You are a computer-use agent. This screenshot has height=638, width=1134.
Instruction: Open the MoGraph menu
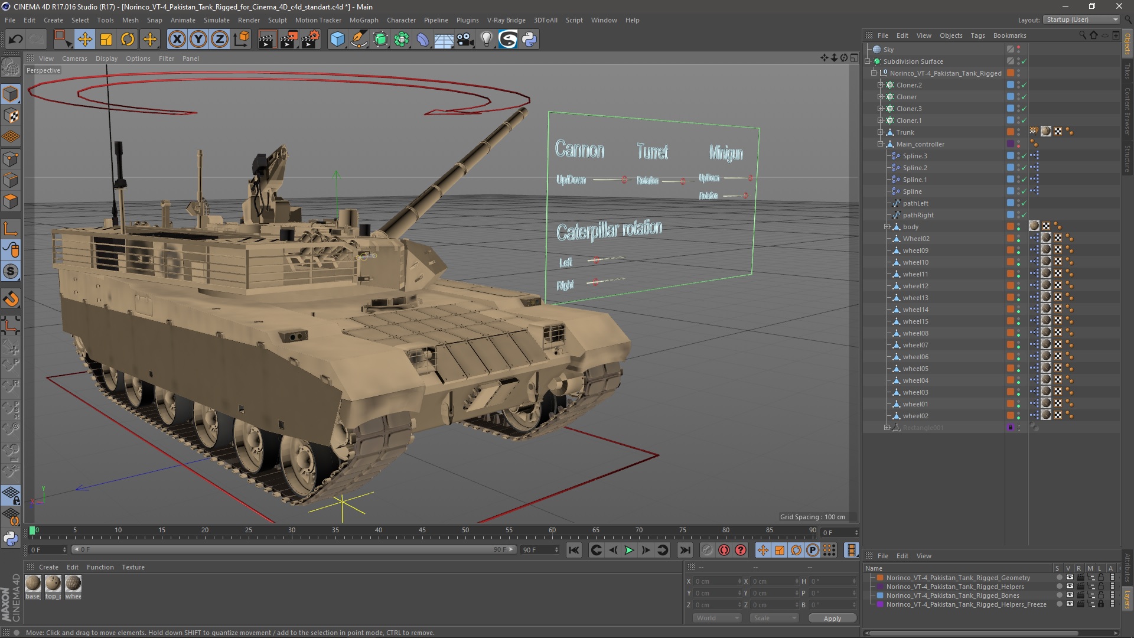pyautogui.click(x=363, y=20)
